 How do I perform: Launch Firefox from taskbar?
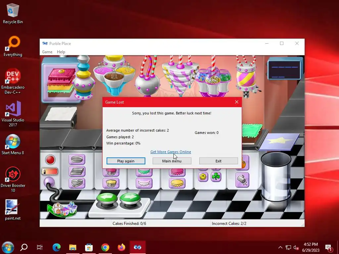121,247
